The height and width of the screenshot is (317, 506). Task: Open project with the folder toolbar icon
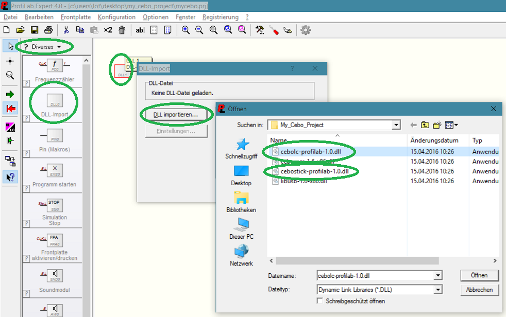point(20,30)
